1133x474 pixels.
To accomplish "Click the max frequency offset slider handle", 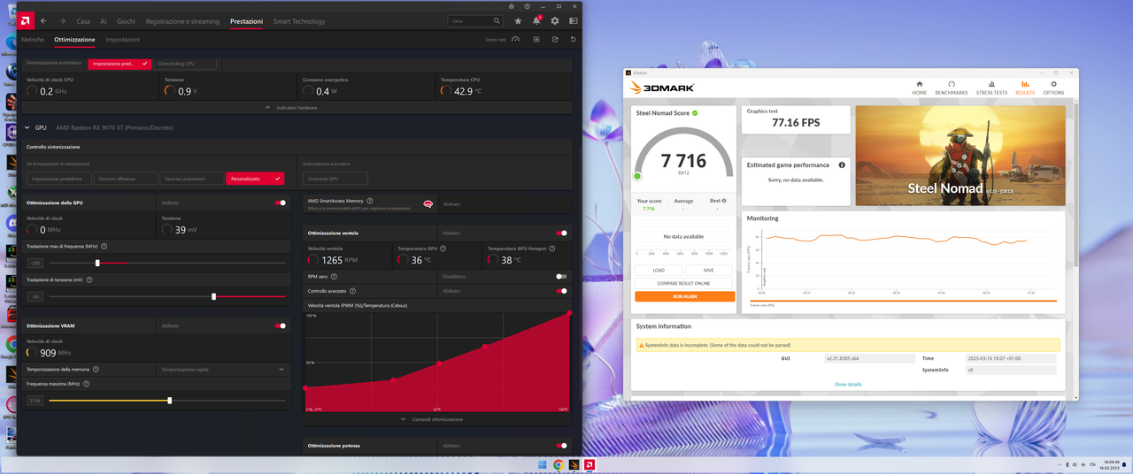I will coord(97,263).
